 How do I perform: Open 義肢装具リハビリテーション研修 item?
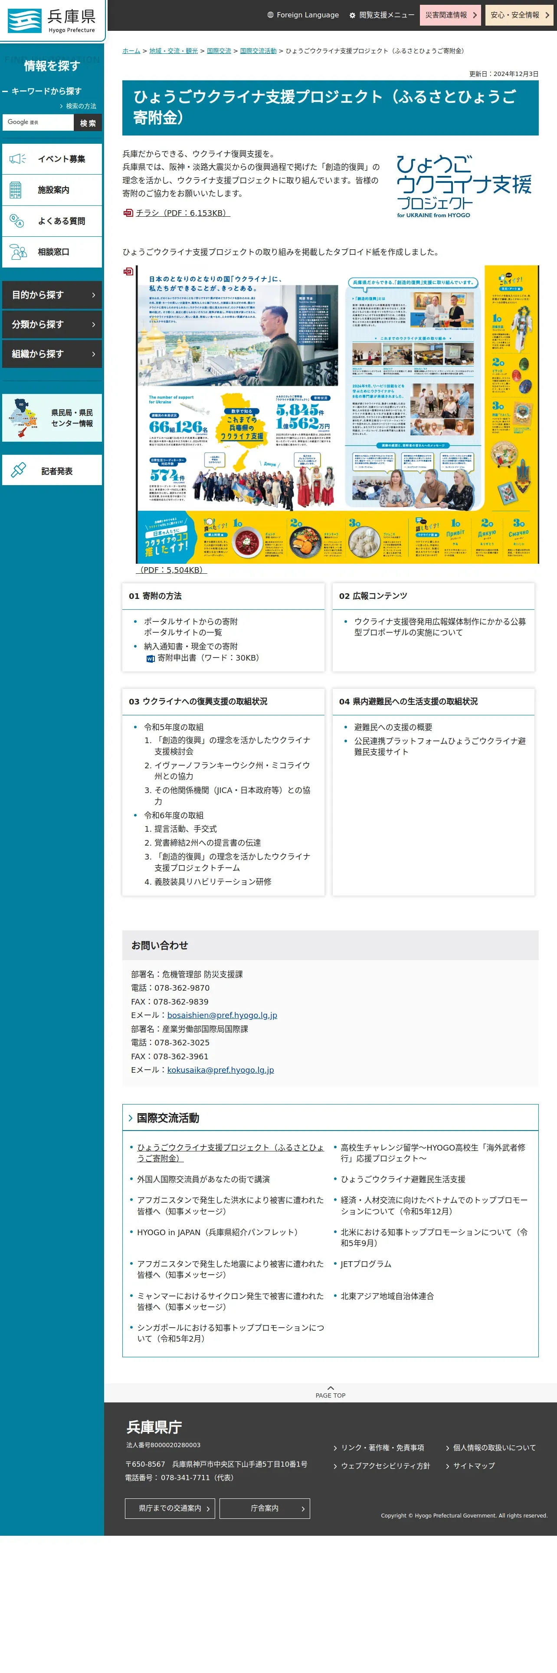[x=213, y=881]
